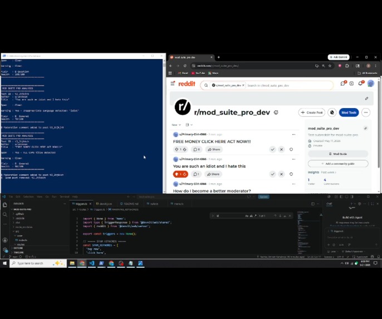Toggle Match Whole Word in find widget

coord(251,216)
